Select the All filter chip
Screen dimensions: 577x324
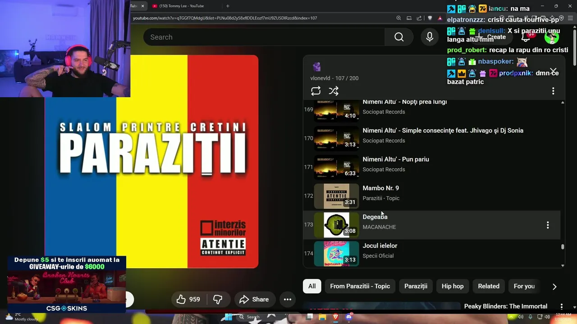[312, 286]
